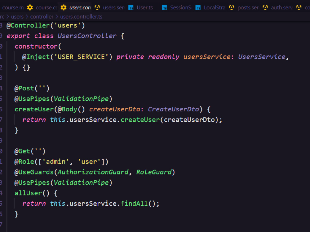Click the private keyword
The height and width of the screenshot is (232, 310).
130,57
